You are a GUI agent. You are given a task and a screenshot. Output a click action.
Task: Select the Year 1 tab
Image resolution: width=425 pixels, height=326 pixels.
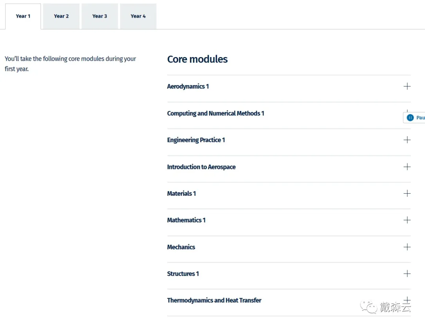coord(23,16)
